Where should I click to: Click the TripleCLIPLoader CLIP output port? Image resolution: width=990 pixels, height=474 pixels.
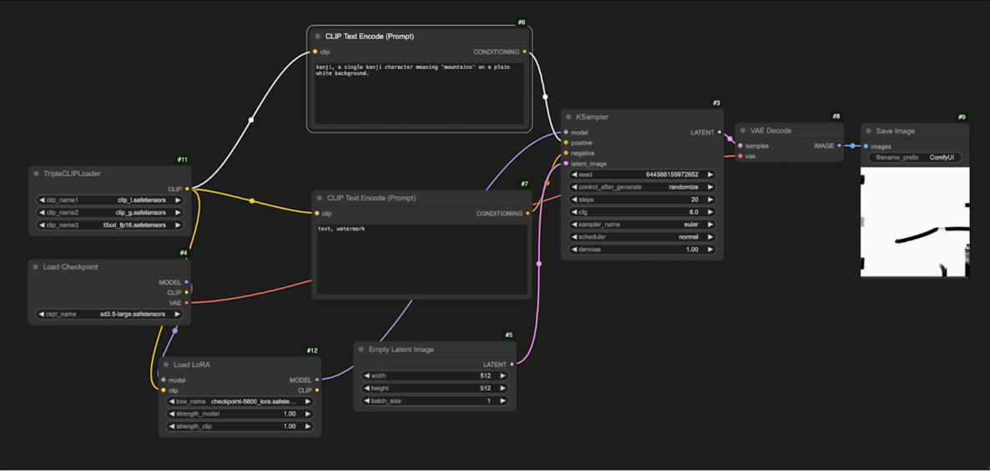[186, 189]
